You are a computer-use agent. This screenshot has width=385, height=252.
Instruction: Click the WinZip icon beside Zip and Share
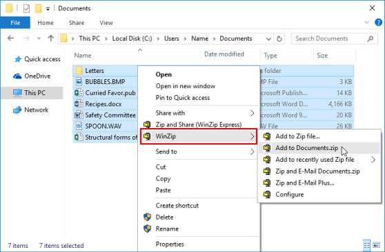[147, 125]
